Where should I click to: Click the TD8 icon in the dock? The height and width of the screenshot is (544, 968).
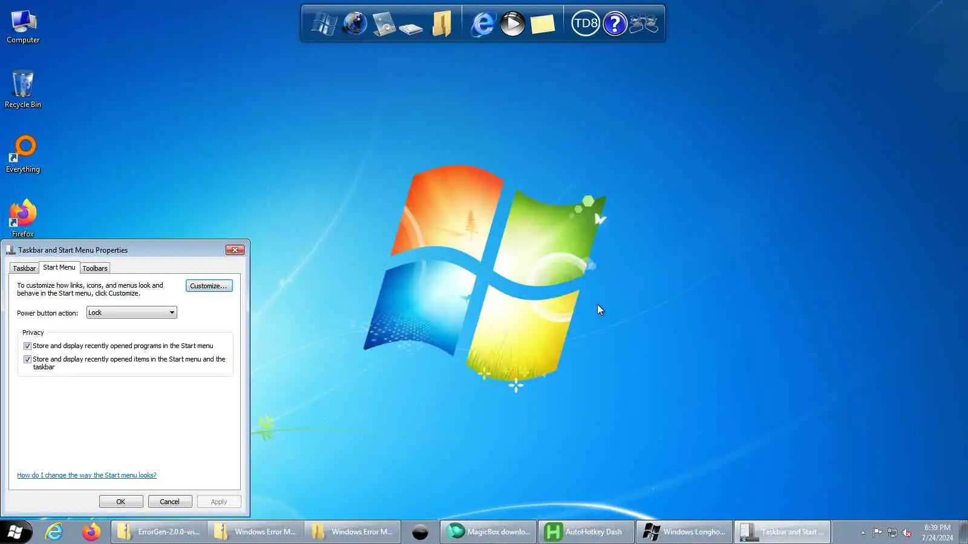585,24
